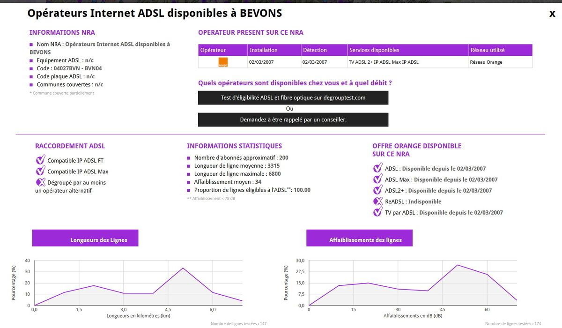This screenshot has height=328, width=562.
Task: Click the Affaiblissement < 78 dB footnote
Action: (211, 198)
